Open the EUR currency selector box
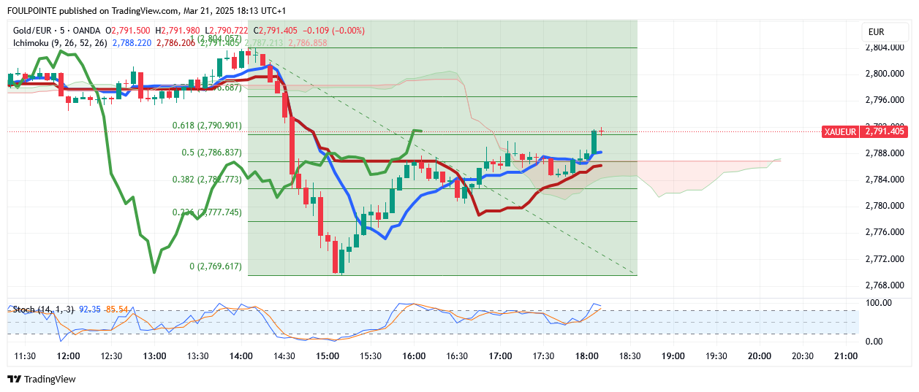The width and height of the screenshot is (919, 392). [x=885, y=32]
